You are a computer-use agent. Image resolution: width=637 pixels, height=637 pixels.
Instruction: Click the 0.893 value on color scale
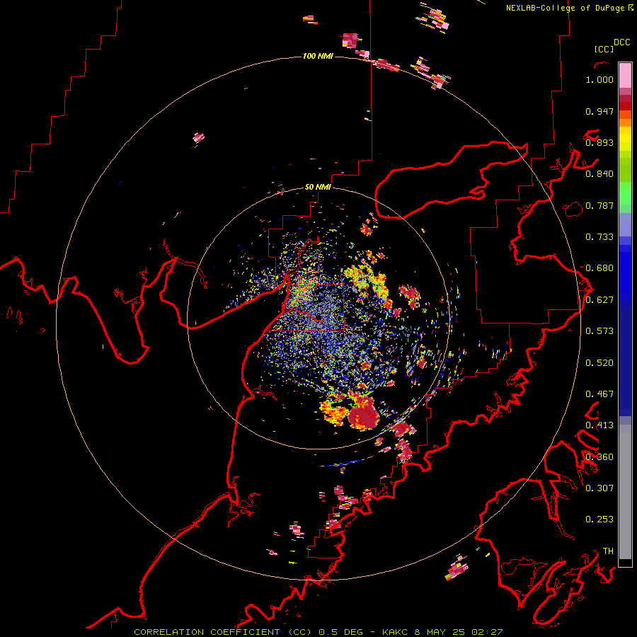pyautogui.click(x=599, y=142)
